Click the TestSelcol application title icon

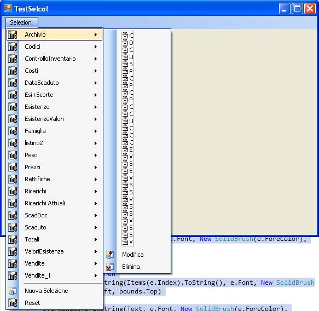coord(8,9)
